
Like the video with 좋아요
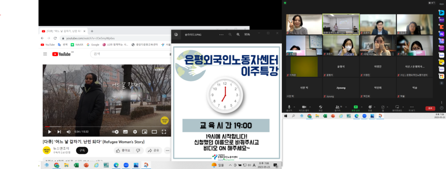pyautogui.click(x=123, y=151)
